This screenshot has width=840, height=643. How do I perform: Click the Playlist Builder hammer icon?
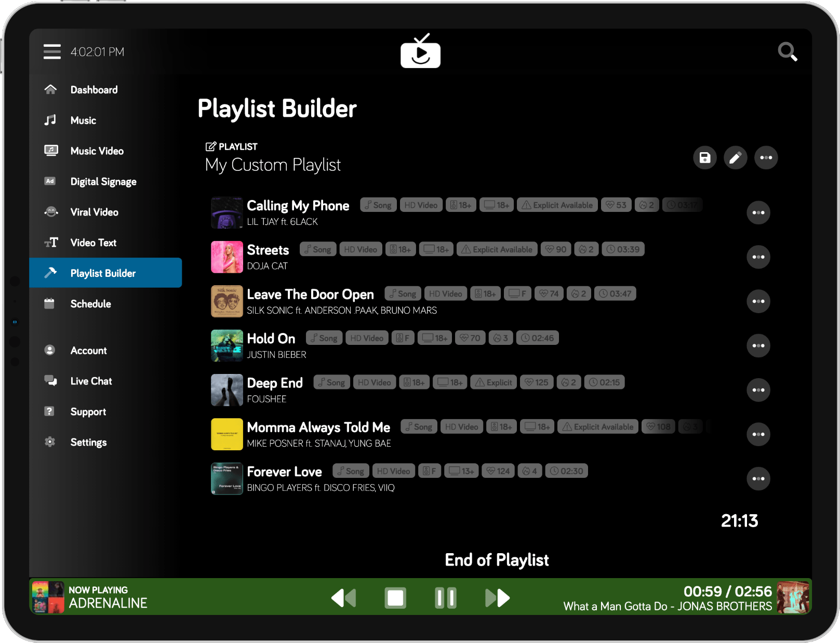50,273
